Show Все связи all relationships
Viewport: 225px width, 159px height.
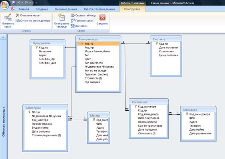[x=79, y=26]
